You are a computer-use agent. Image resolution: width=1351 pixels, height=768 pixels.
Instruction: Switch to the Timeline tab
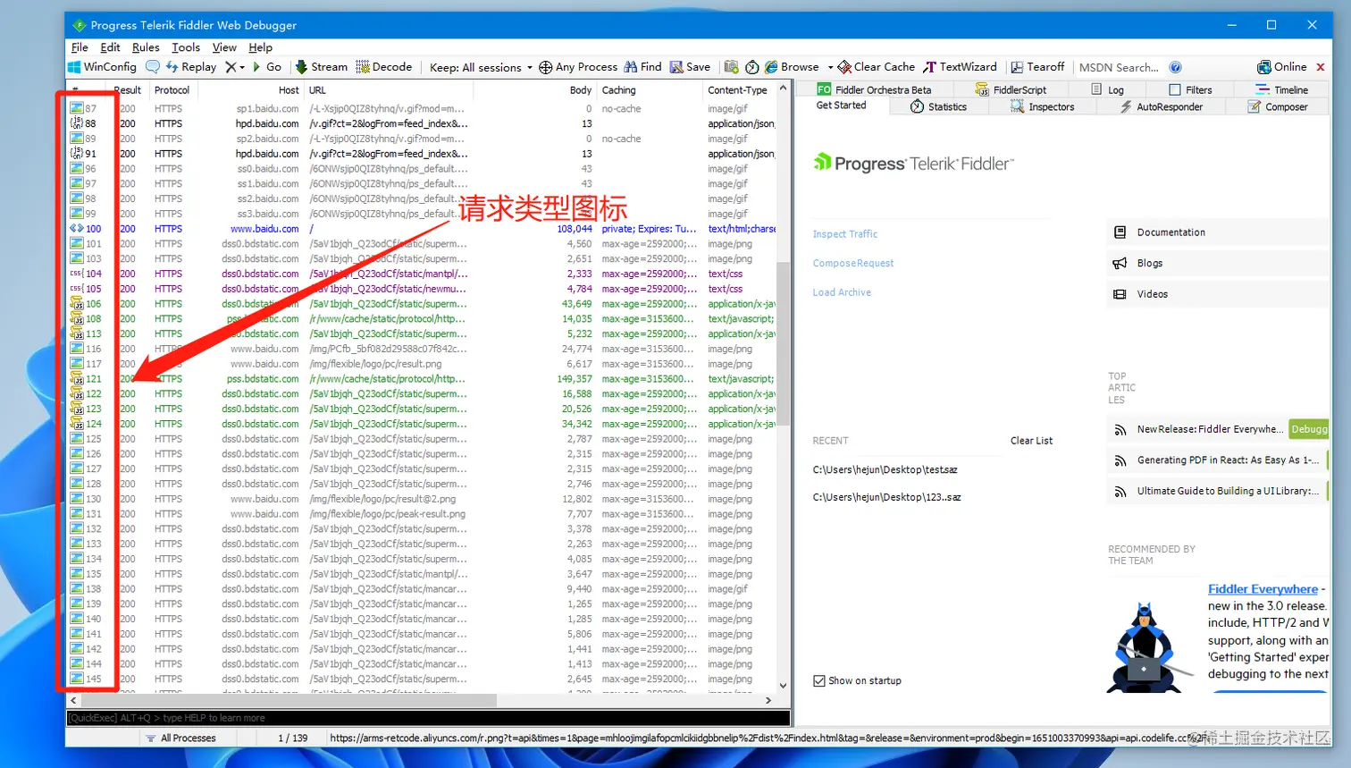[x=1281, y=89]
